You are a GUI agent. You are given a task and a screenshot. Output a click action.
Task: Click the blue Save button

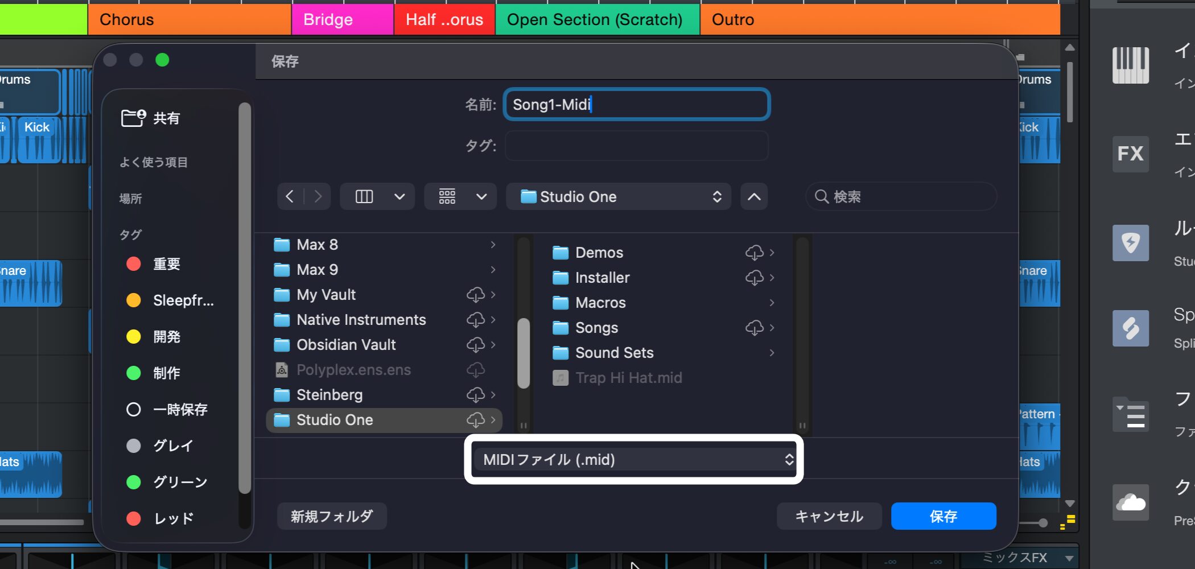pyautogui.click(x=943, y=516)
